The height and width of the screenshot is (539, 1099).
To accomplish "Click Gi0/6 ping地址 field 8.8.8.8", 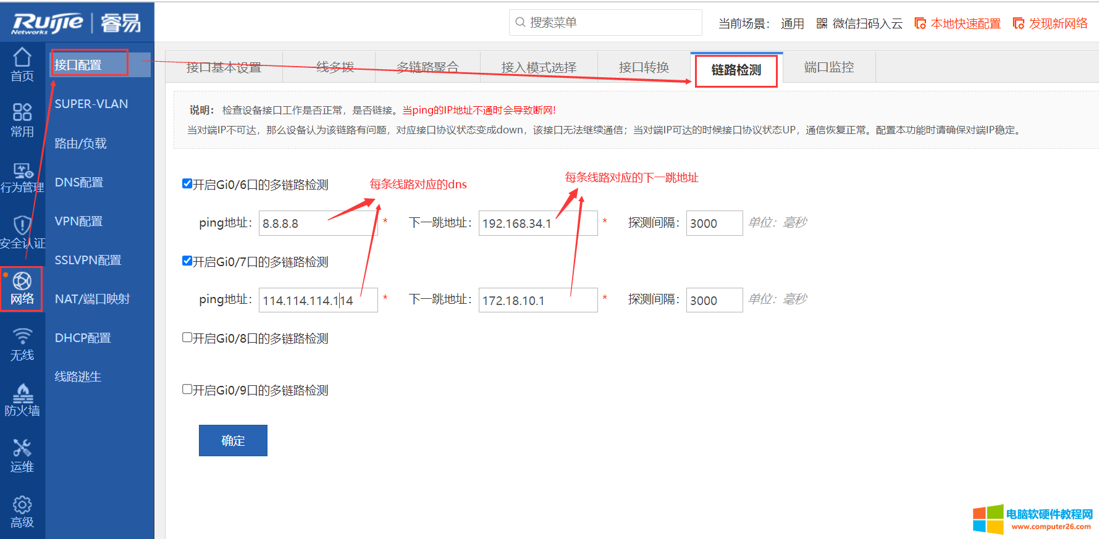I will point(318,223).
